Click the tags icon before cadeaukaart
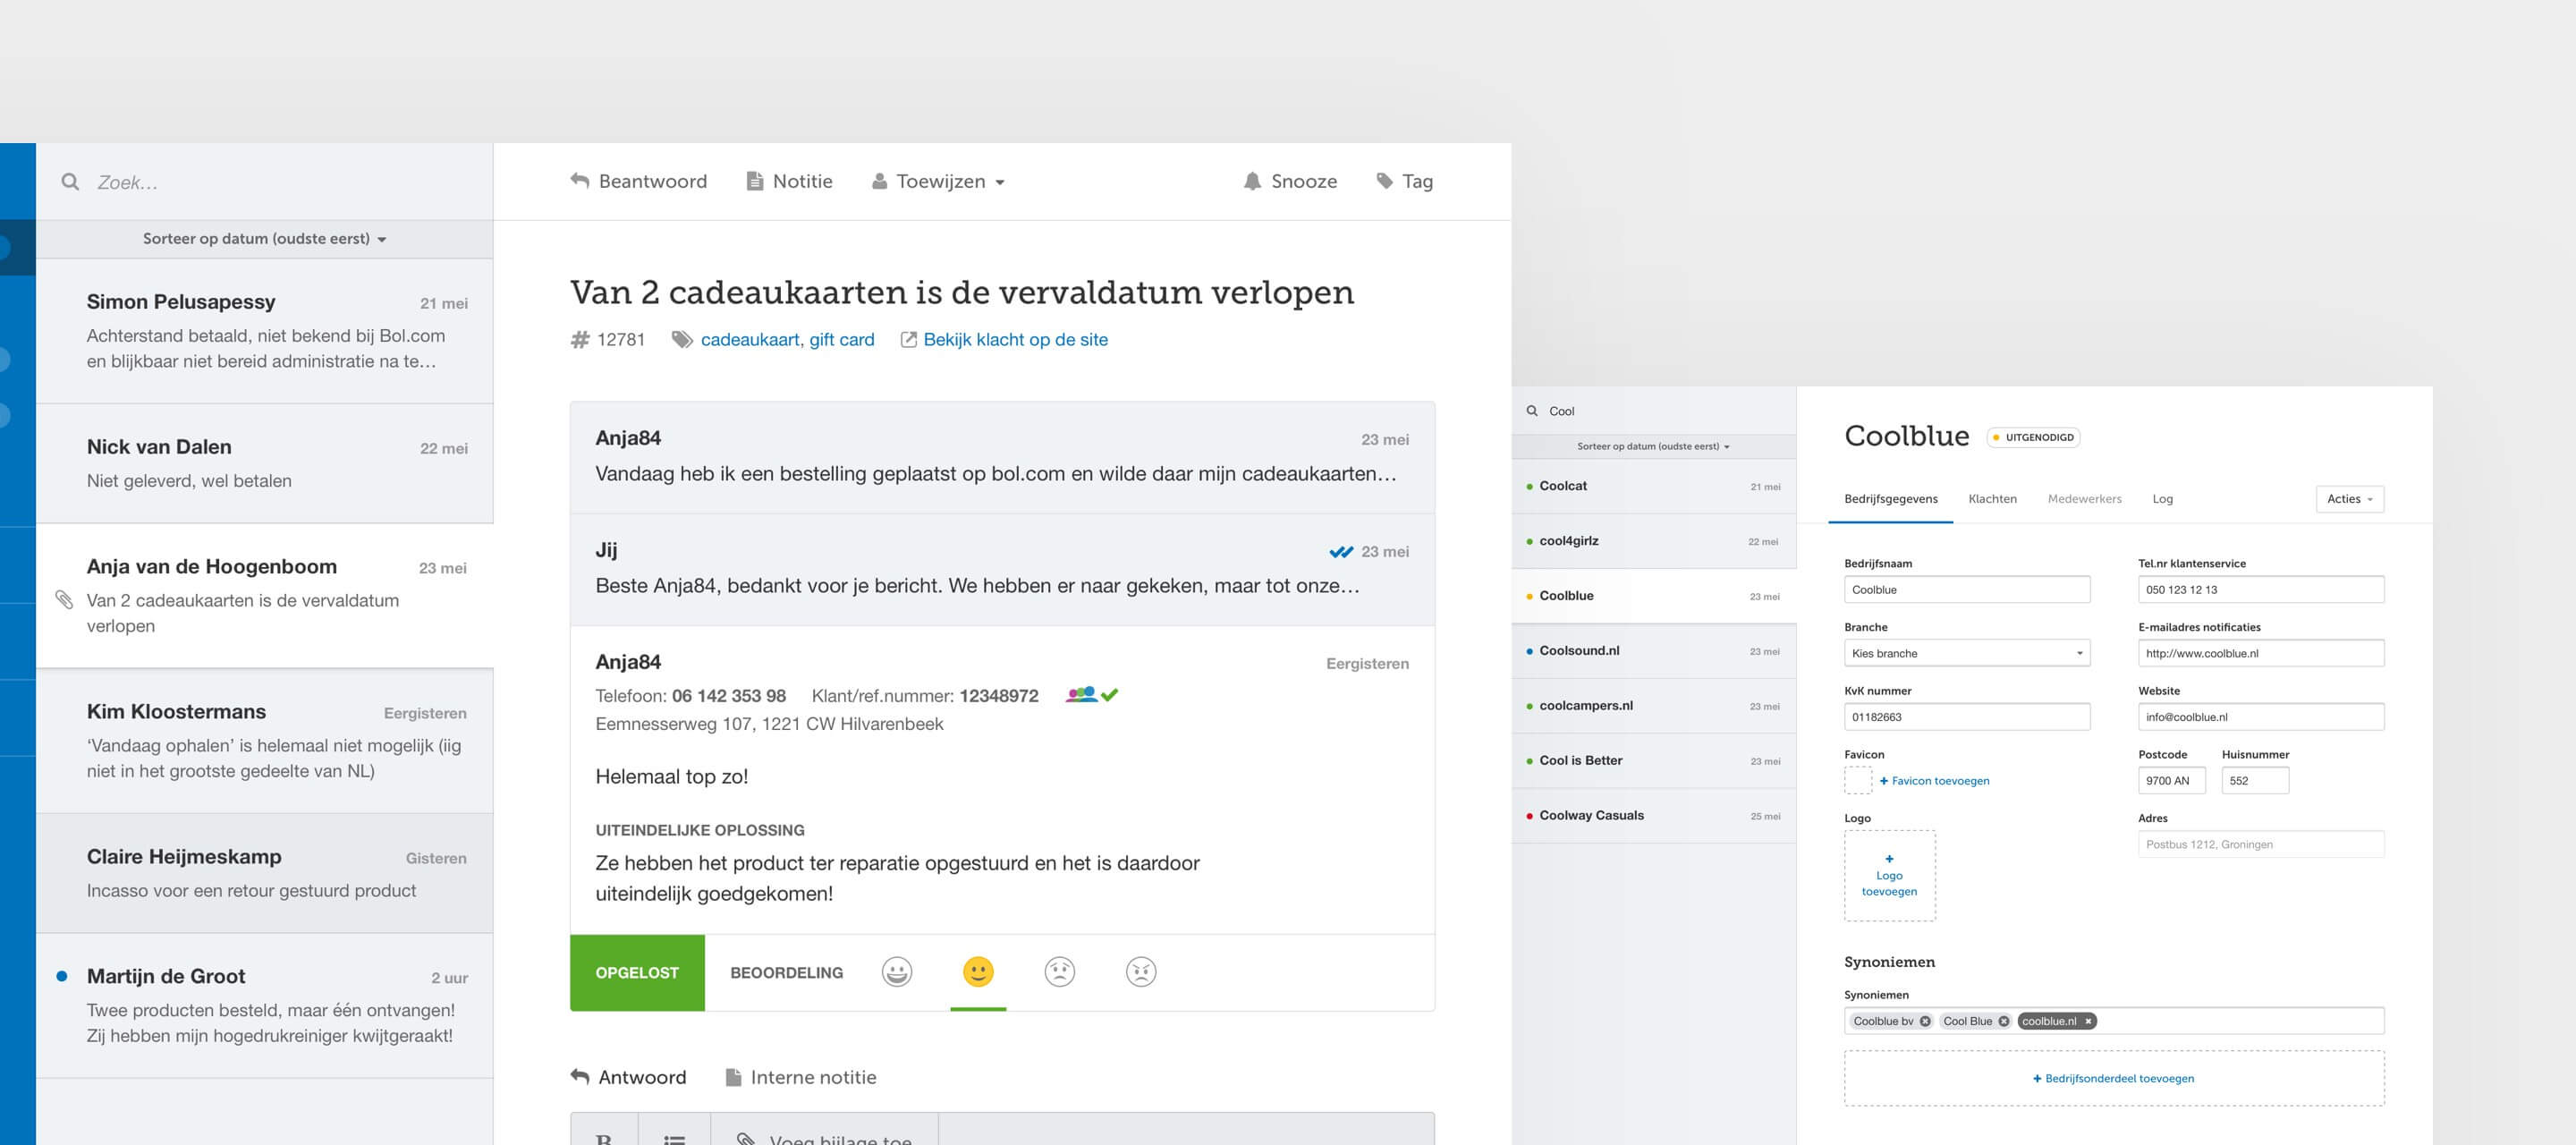2576x1145 pixels. 682,340
